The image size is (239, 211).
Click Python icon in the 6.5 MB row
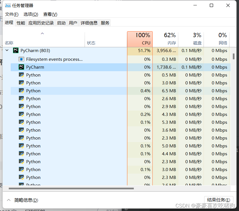point(21,91)
